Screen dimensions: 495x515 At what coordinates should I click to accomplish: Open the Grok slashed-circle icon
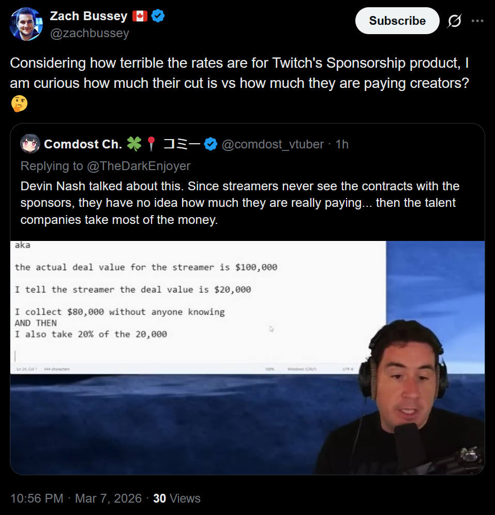point(455,21)
